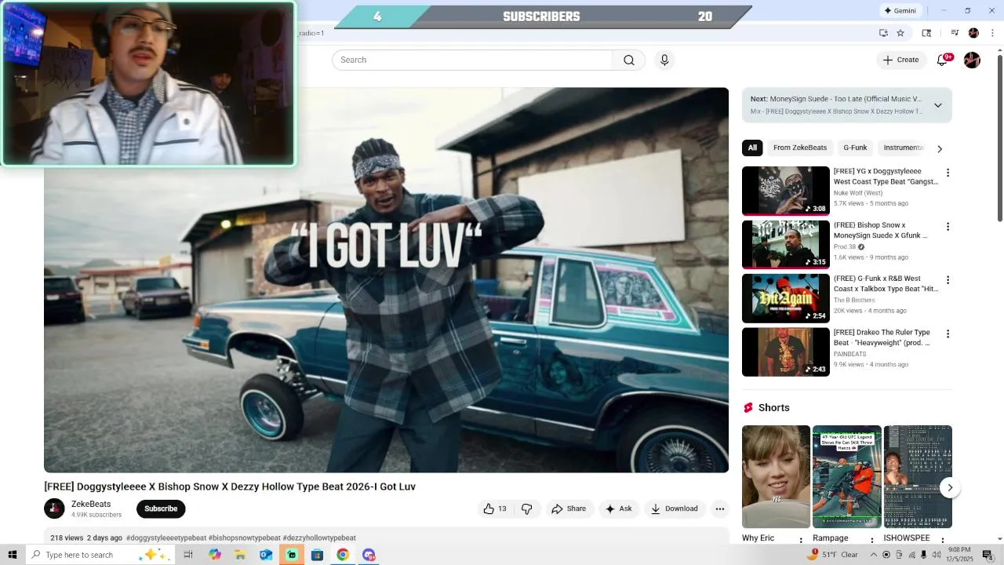Launch File Explorer from taskbar
Image resolution: width=1004 pixels, height=565 pixels.
point(240,555)
